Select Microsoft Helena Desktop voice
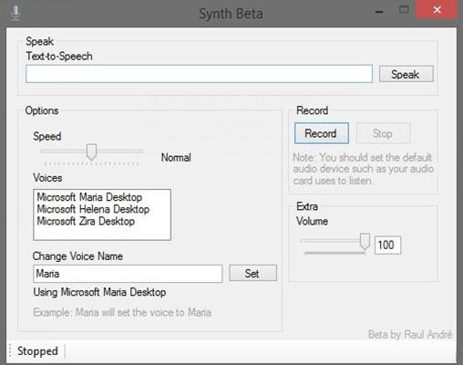The width and height of the screenshot is (463, 365). pyautogui.click(x=93, y=209)
